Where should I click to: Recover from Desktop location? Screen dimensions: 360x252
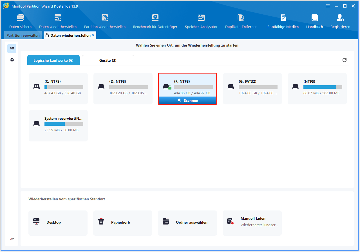58,223
